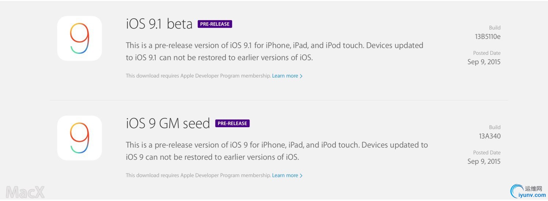The height and width of the screenshot is (201, 548).
Task: Click the posted date for iOS 9 GM seed
Action: 484,162
